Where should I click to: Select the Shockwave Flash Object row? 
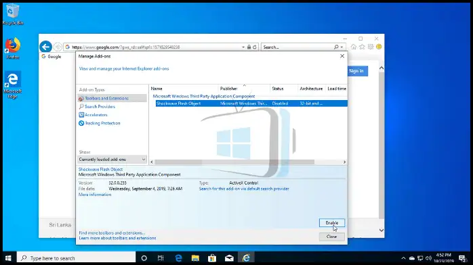[x=251, y=103]
